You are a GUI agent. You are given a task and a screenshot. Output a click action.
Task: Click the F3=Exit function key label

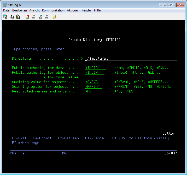(x=19, y=138)
